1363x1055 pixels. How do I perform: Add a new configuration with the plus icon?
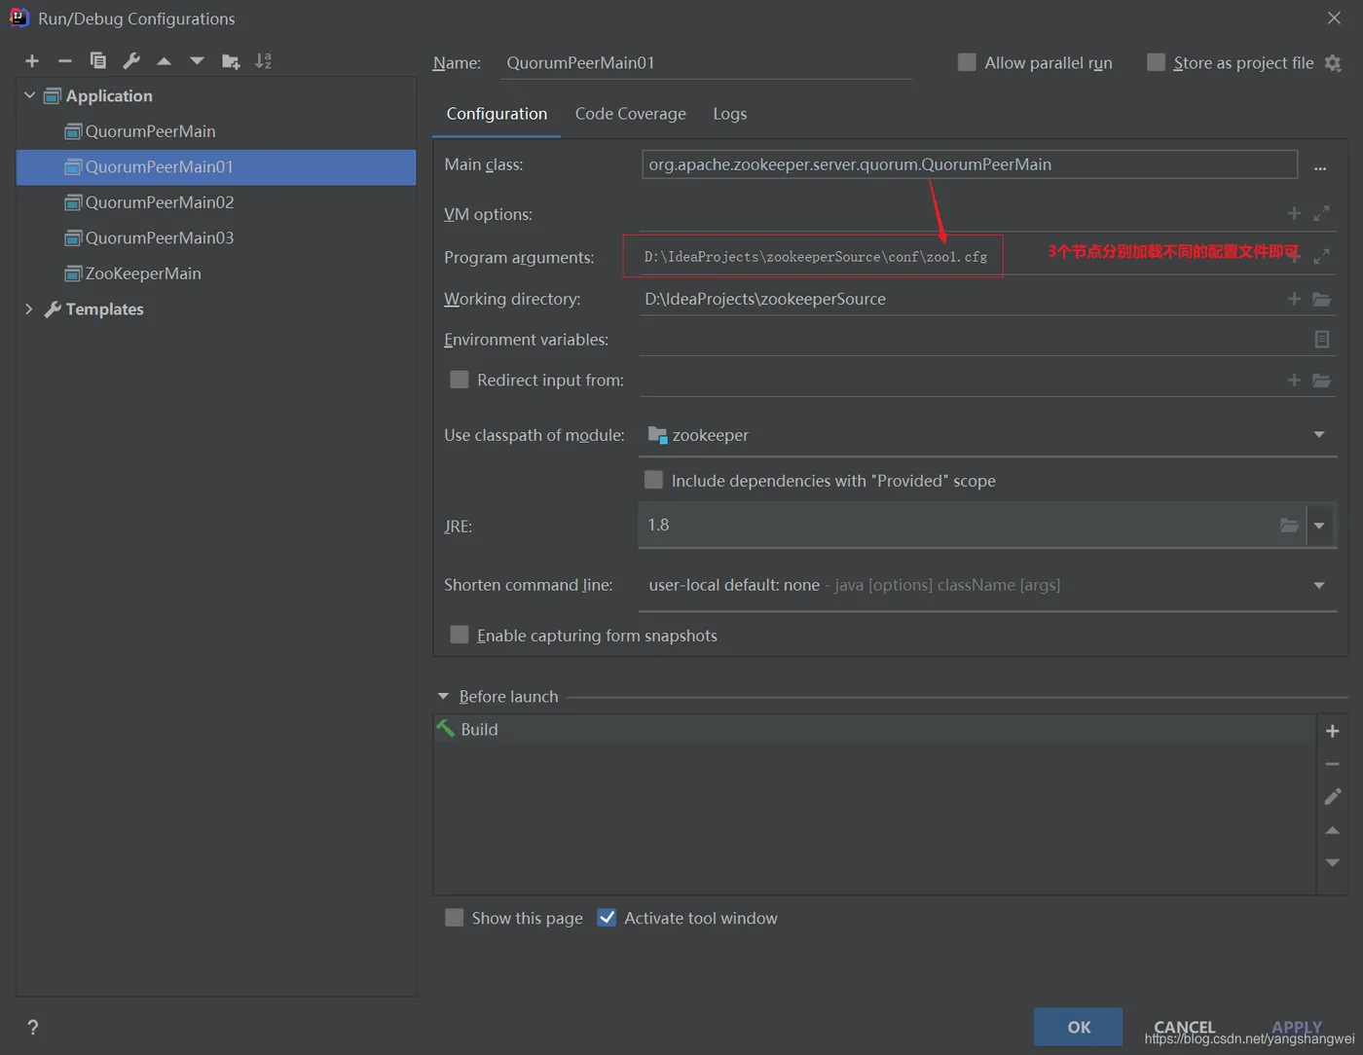(x=32, y=61)
